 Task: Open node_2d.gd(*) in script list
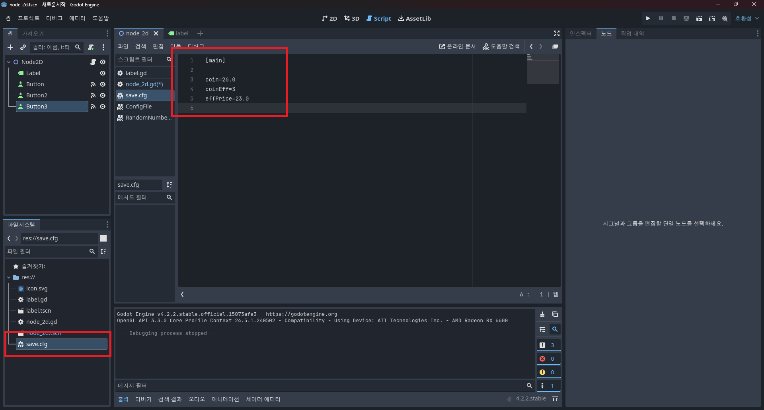[x=145, y=84]
